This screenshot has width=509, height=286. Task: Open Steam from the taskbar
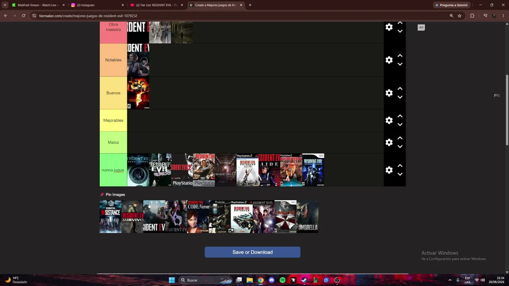click(304, 280)
